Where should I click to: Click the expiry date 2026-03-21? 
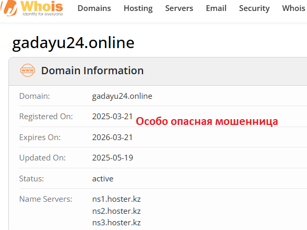113,137
